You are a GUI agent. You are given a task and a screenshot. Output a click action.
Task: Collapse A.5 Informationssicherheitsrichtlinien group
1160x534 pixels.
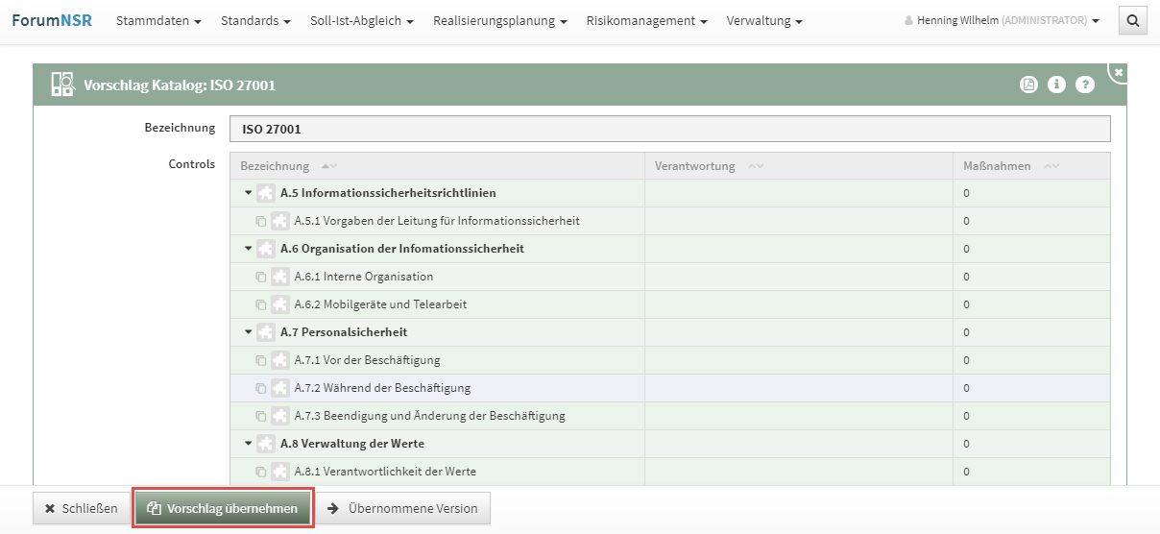coord(248,193)
